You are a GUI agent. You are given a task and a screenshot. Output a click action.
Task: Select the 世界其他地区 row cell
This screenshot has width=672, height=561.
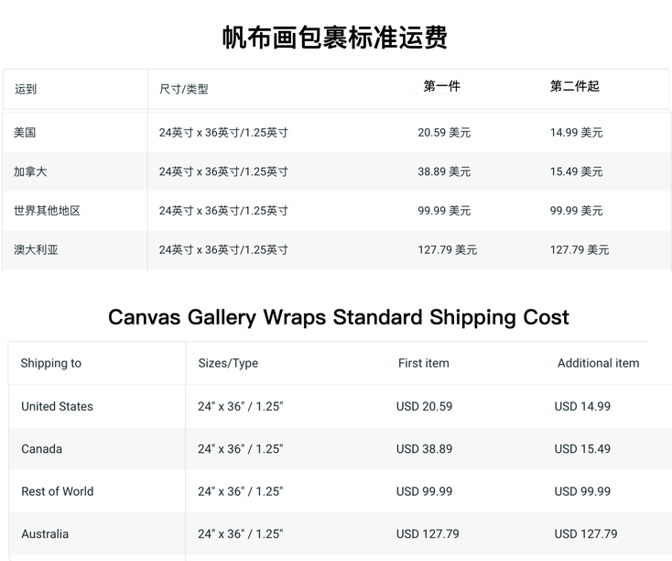(47, 211)
